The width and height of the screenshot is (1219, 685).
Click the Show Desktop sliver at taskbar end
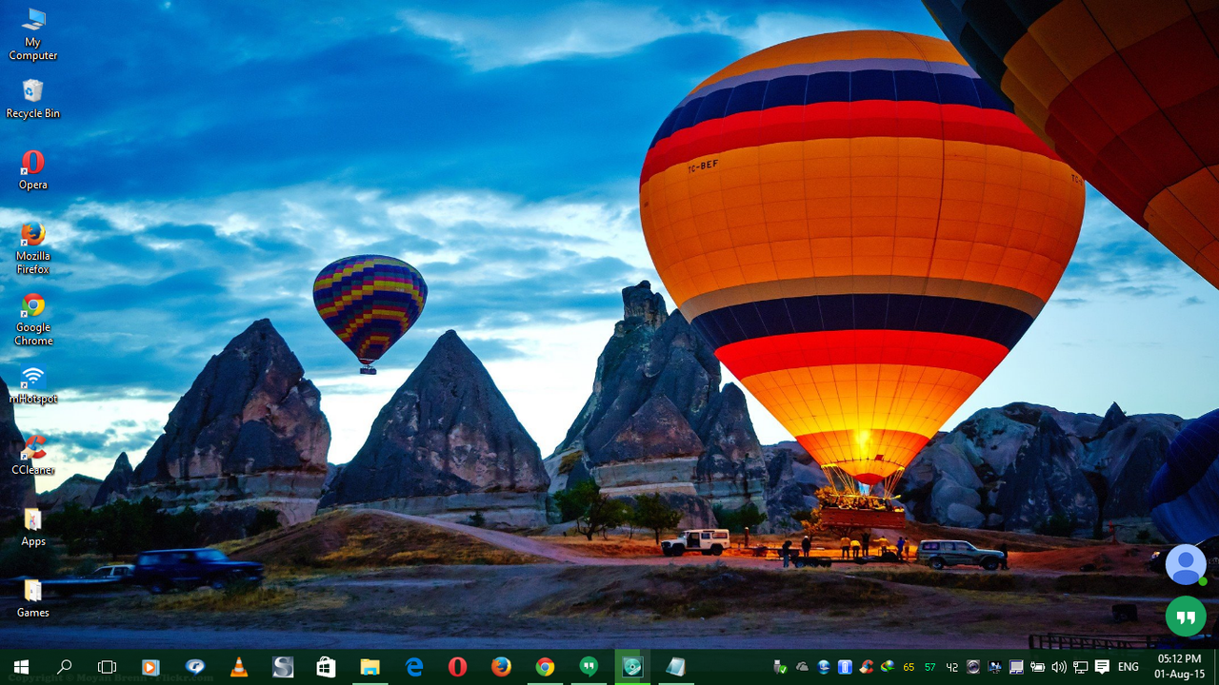coord(1216,667)
